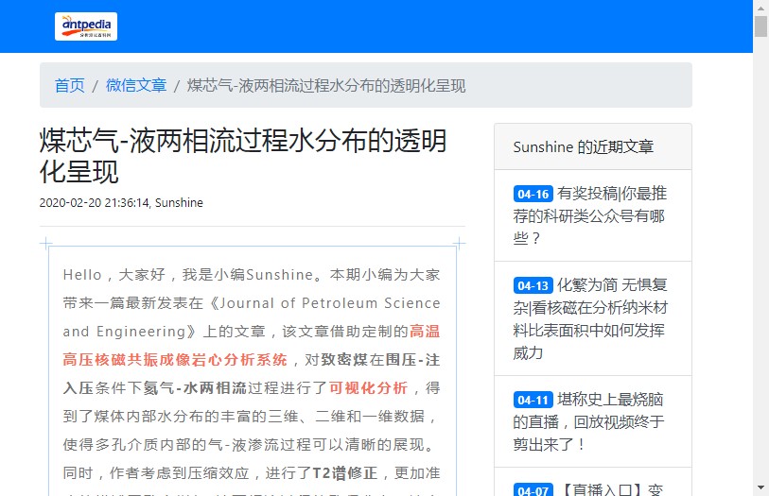Image resolution: width=769 pixels, height=496 pixels.
Task: Click the red 可视化分析 highlighted text
Action: 368,387
